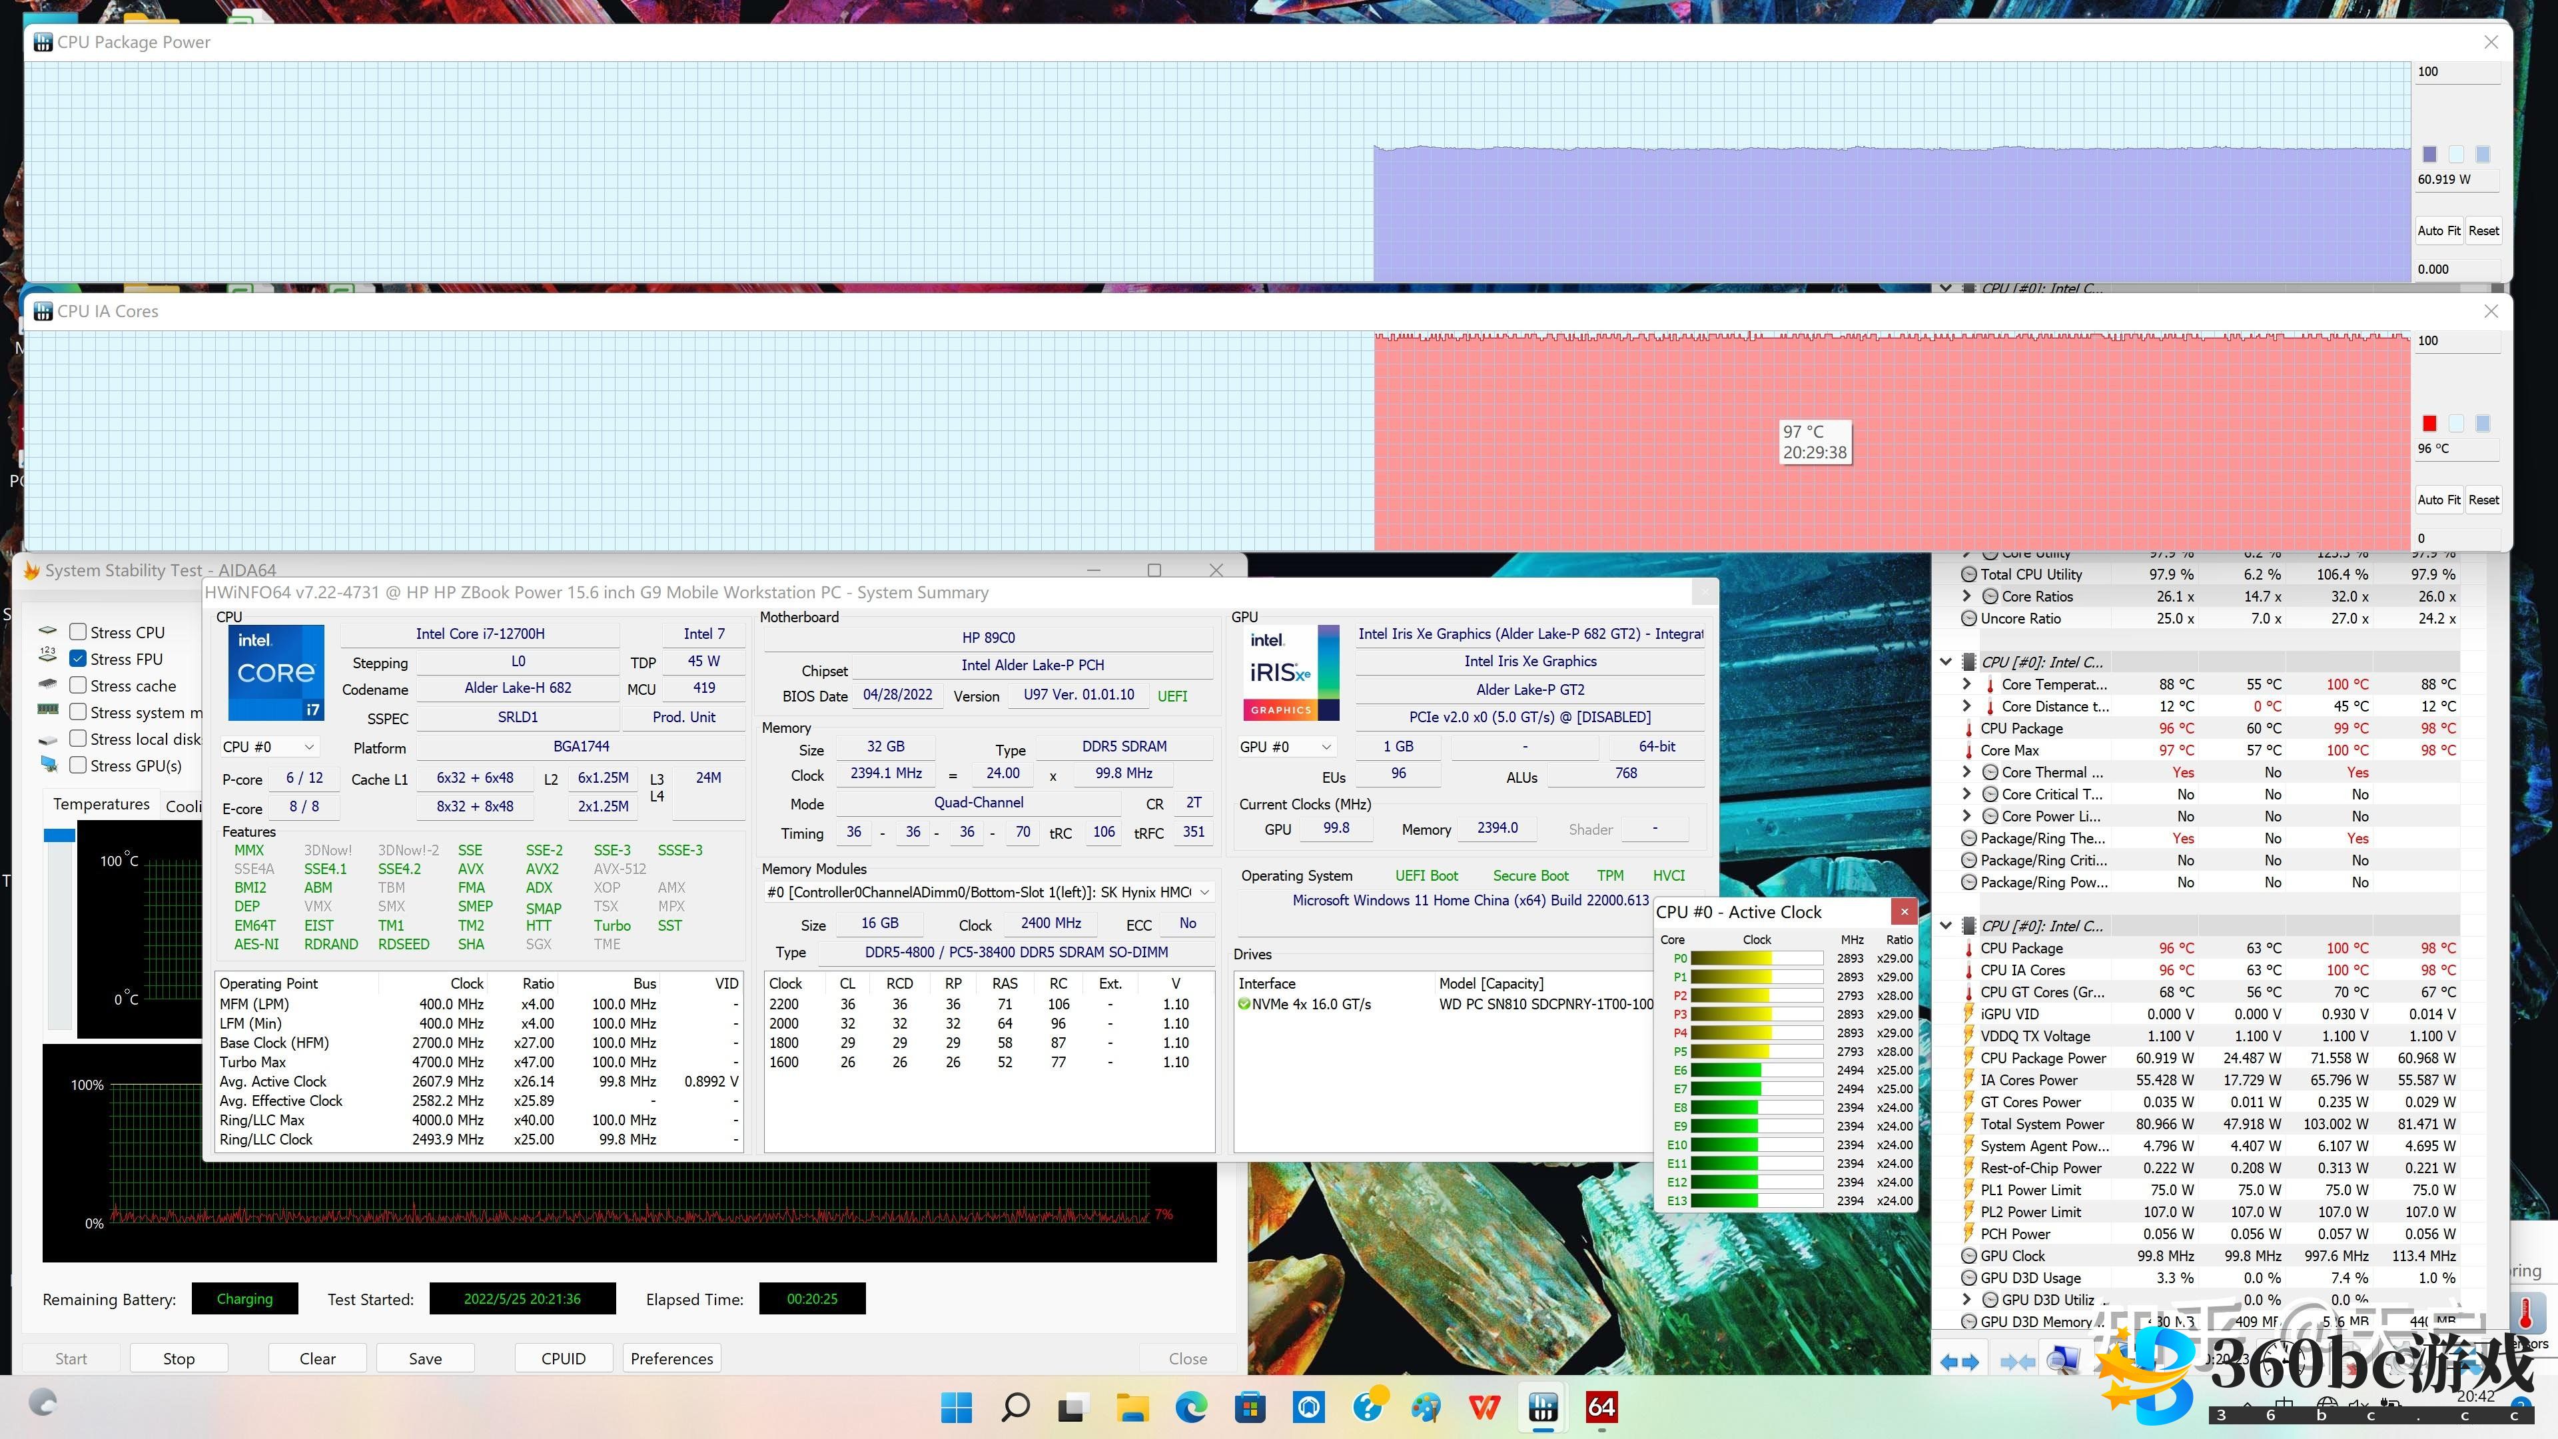Open the Paint app from the taskbar
This screenshot has height=1439, width=2558.
1426,1407
